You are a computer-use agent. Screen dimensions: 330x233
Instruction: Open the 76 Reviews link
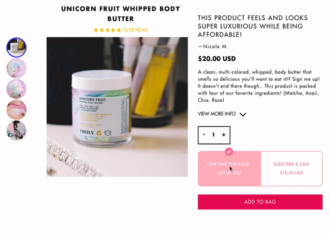pos(135,30)
